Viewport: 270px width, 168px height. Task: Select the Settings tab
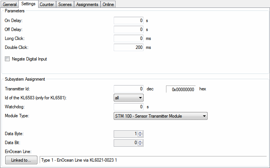pyautogui.click(x=28, y=4)
